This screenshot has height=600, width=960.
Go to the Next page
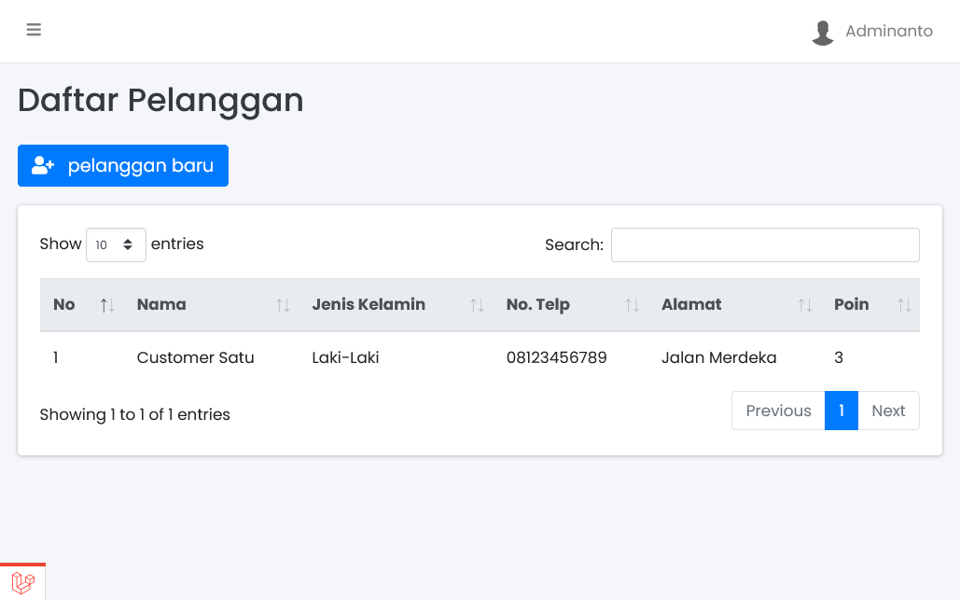888,411
